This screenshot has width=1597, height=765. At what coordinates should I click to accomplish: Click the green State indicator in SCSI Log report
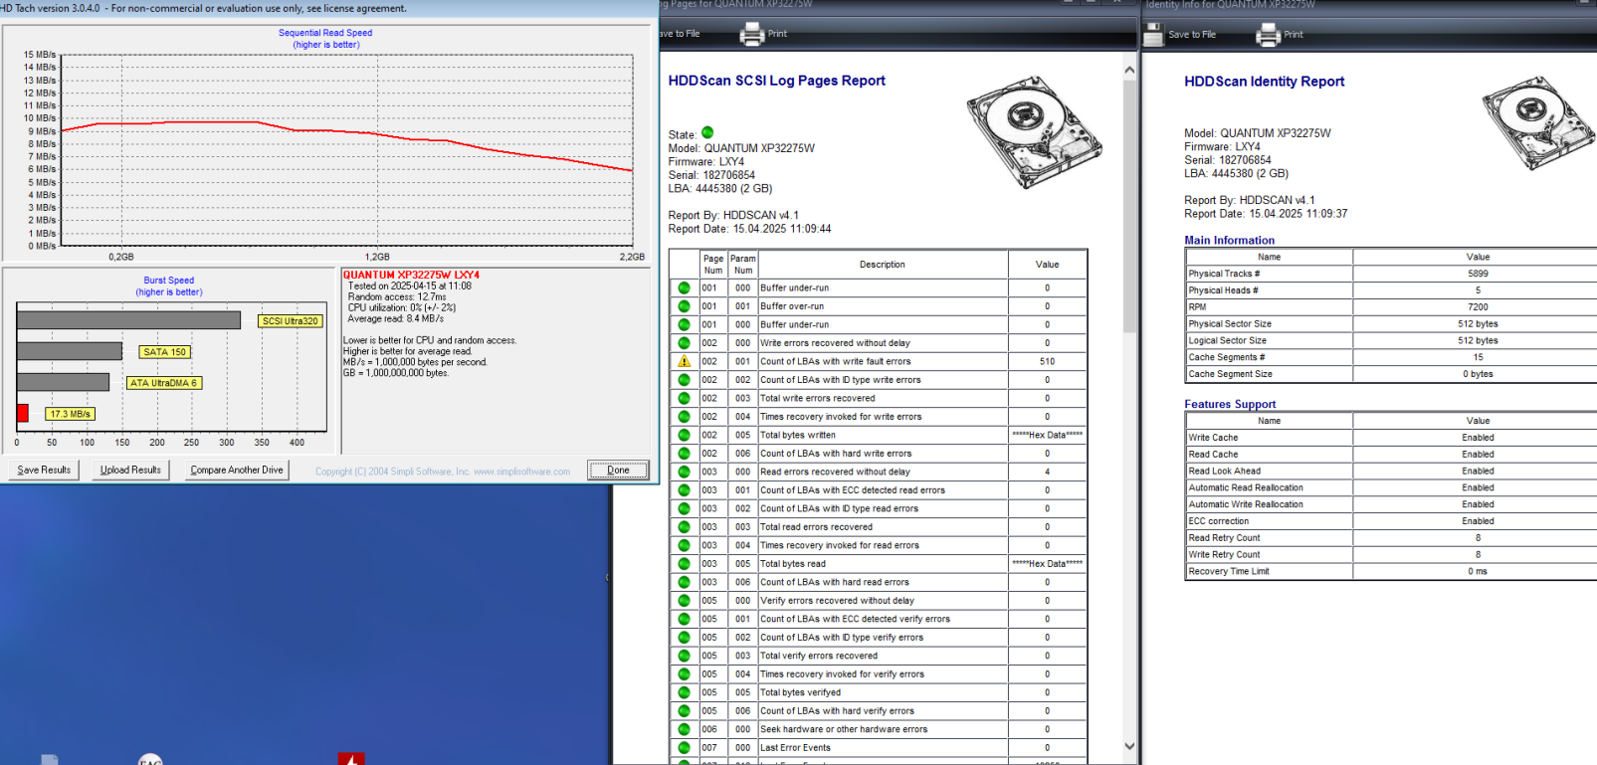tap(707, 132)
